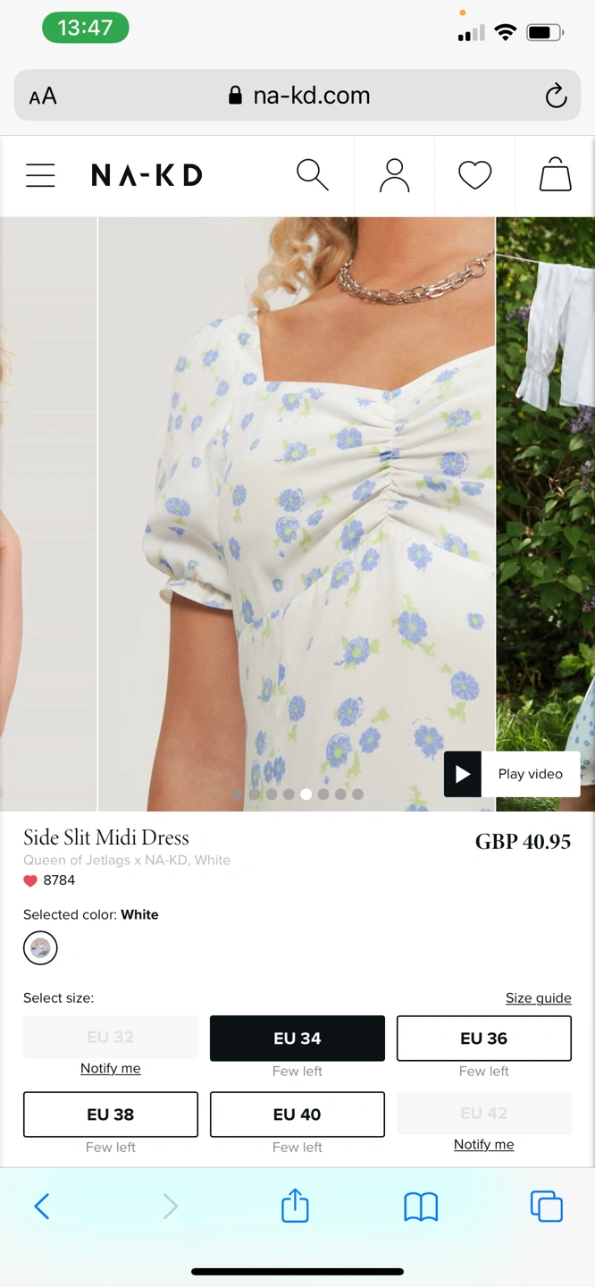
Task: Click Notify me under EU 42
Action: click(483, 1145)
